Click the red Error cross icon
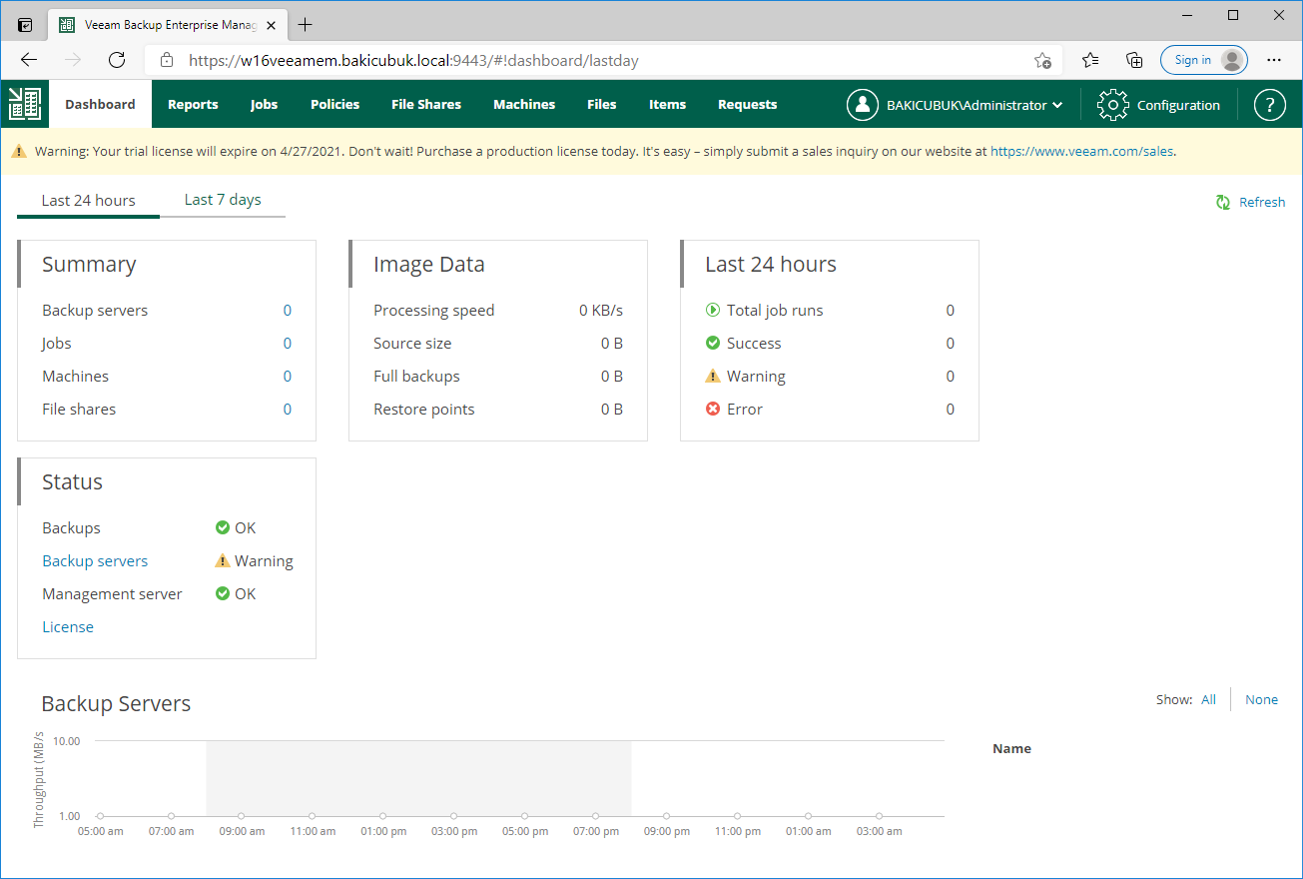Image resolution: width=1303 pixels, height=879 pixels. (713, 409)
